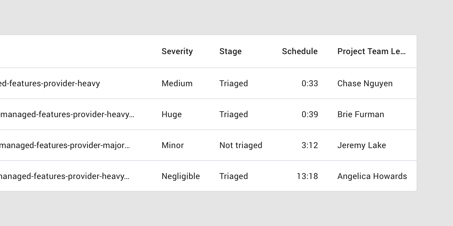Select the Brie Furman cell
This screenshot has width=453, height=226.
point(361,114)
